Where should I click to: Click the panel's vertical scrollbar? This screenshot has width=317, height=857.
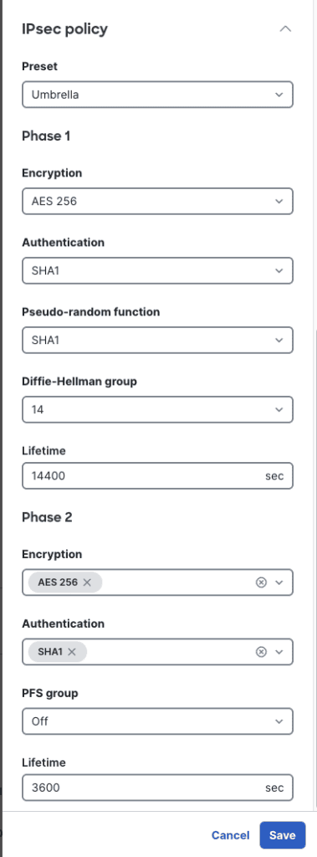(314, 568)
